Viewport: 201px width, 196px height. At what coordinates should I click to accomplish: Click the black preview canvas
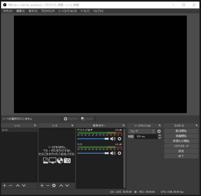100,64
